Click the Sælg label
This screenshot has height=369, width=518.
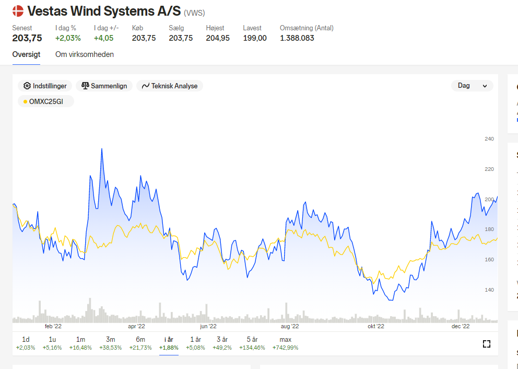176,28
